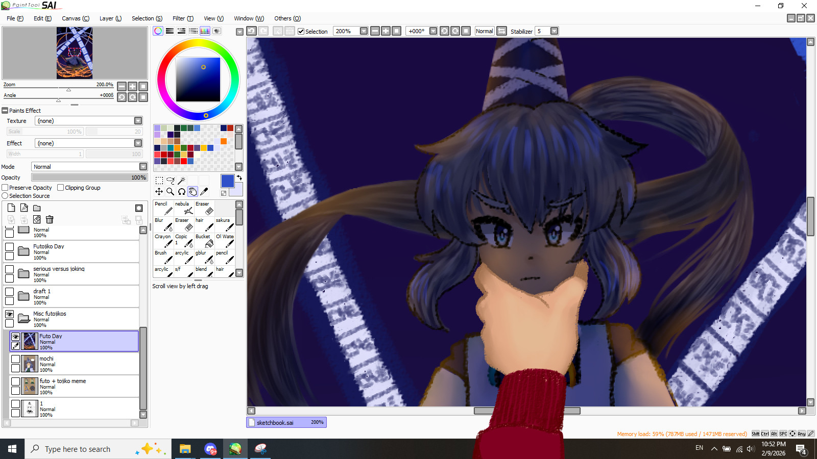Enable the Clipping Group checkbox

pyautogui.click(x=61, y=188)
